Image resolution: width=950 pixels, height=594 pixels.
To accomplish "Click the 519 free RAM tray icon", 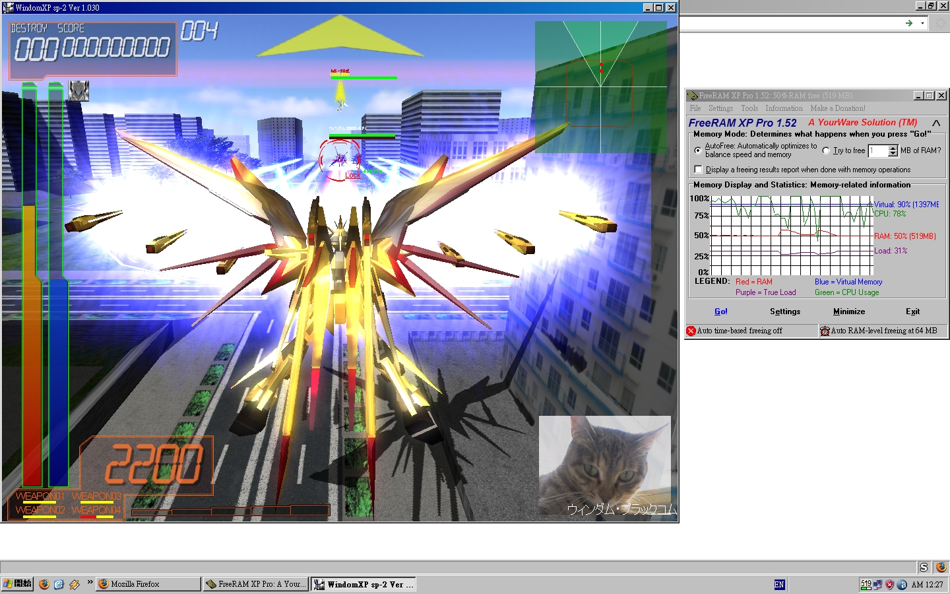I will coord(866,584).
